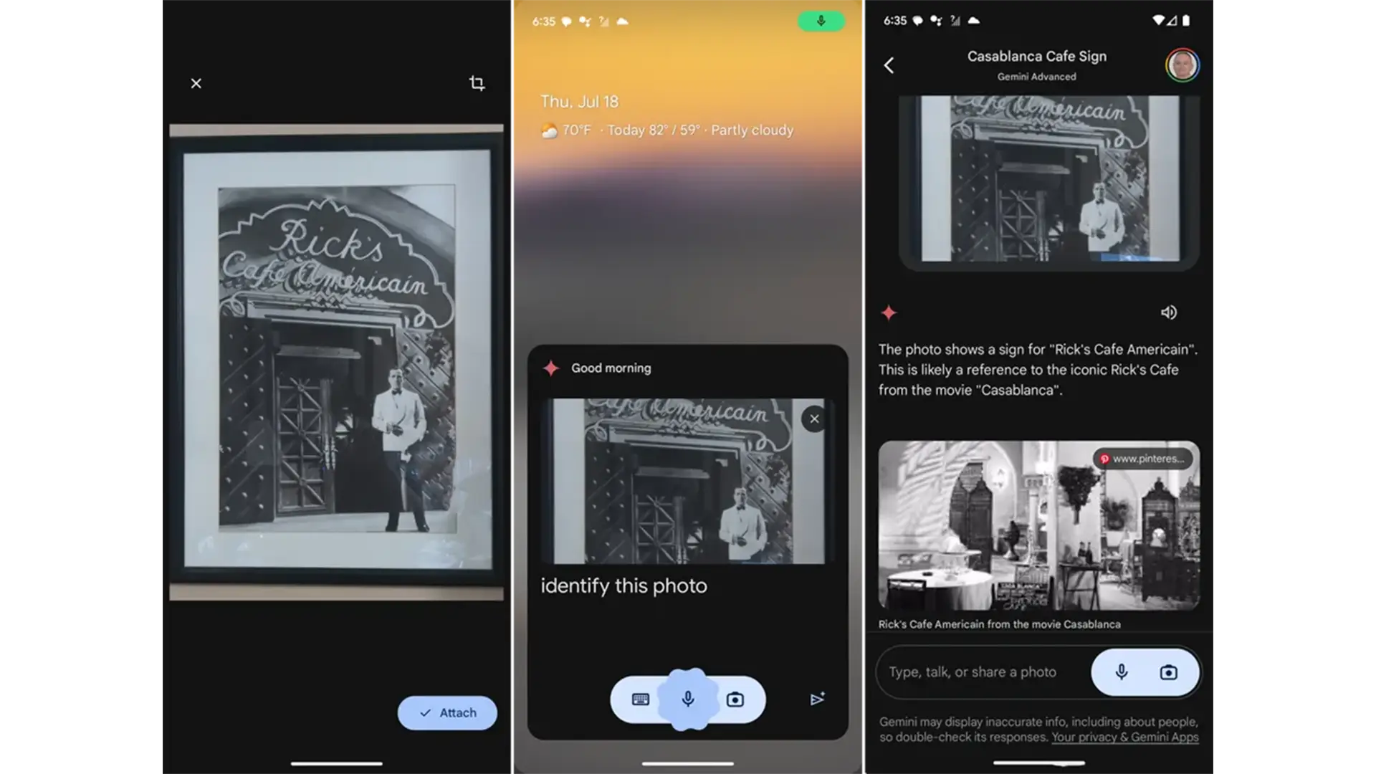Image resolution: width=1376 pixels, height=774 pixels.
Task: Tap the chat notification icon in middle phone status bar
Action: [x=566, y=21]
